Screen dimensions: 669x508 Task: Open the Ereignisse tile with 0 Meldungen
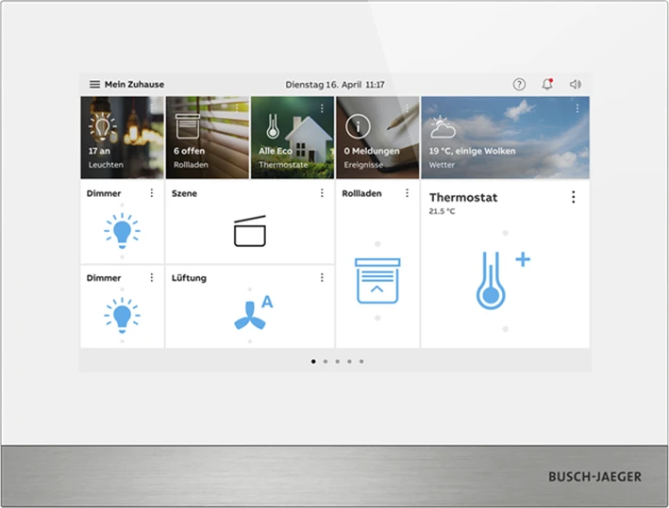tap(377, 138)
